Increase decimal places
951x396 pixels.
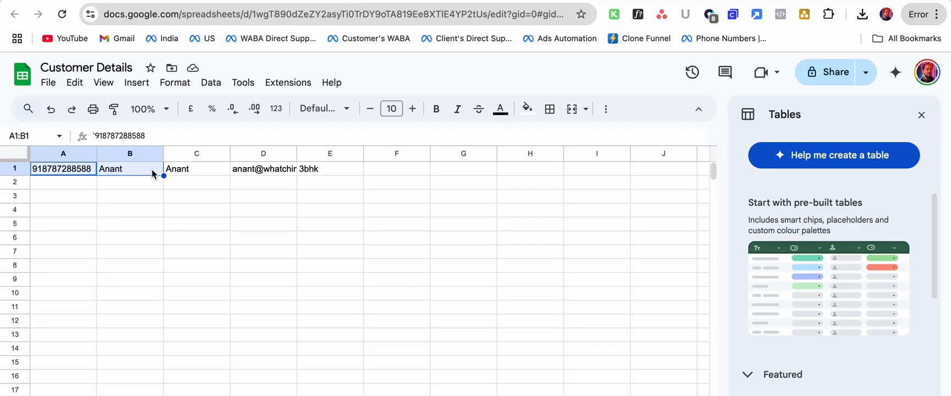(x=254, y=109)
